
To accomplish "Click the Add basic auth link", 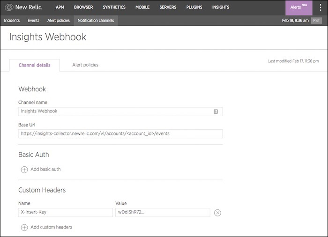I will (45, 169).
